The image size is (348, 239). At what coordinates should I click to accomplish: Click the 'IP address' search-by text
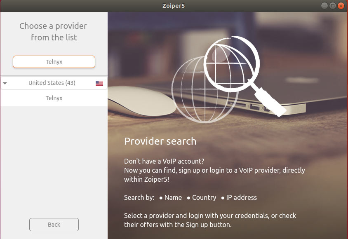pyautogui.click(x=241, y=197)
